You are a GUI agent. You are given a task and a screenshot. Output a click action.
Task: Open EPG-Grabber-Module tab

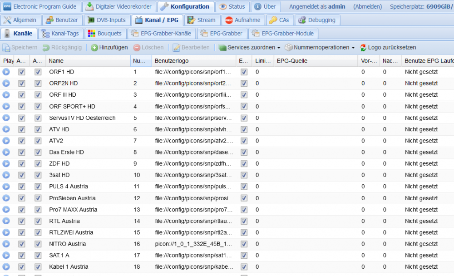(x=283, y=33)
